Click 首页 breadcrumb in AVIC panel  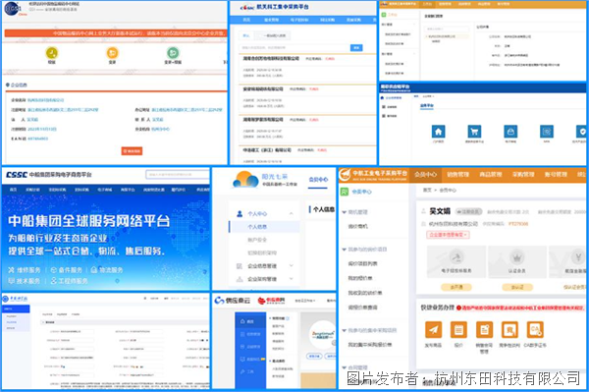[427, 191]
